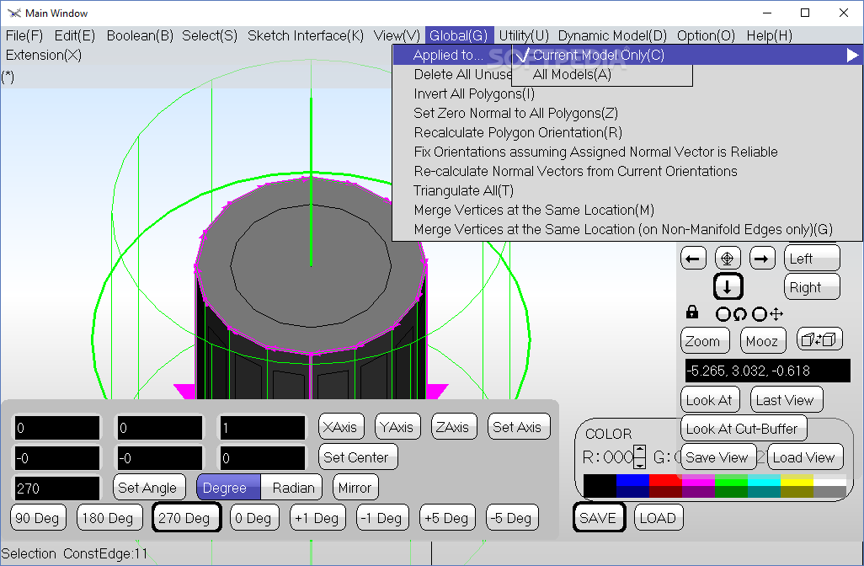Choose Recalculate Polygon Orientation(R)

click(x=518, y=132)
